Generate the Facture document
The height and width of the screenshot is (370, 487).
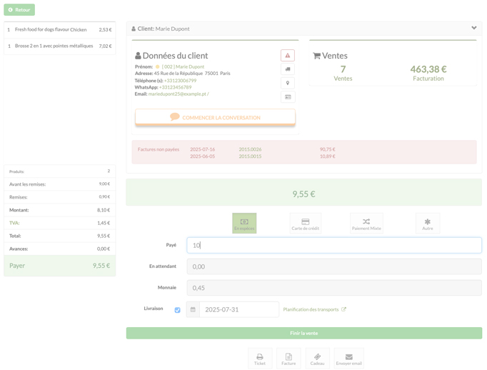coord(288,359)
